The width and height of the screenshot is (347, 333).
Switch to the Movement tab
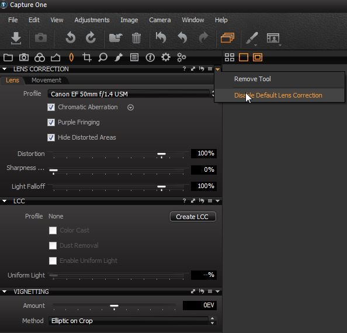tap(46, 80)
